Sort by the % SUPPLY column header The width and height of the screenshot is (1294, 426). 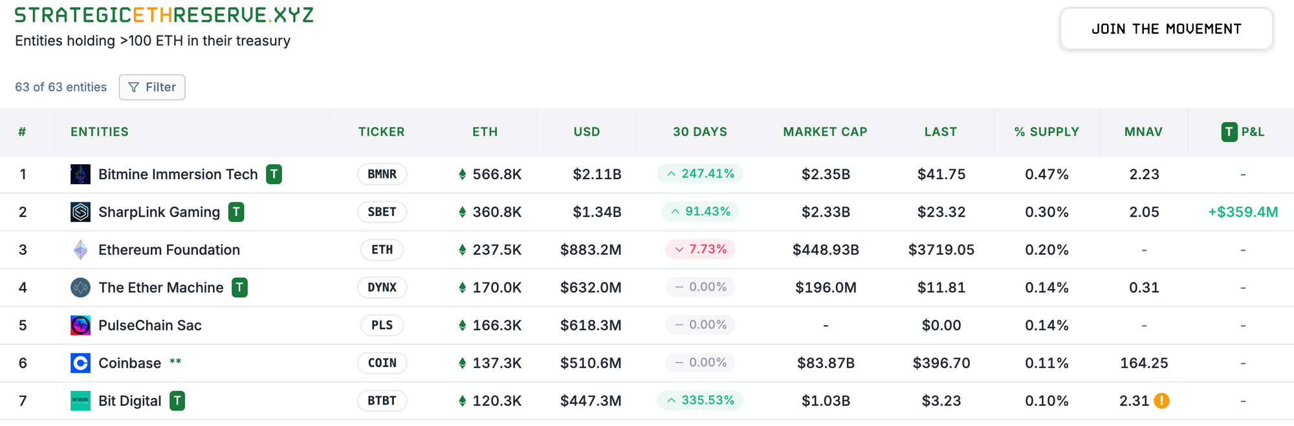pyautogui.click(x=1047, y=132)
